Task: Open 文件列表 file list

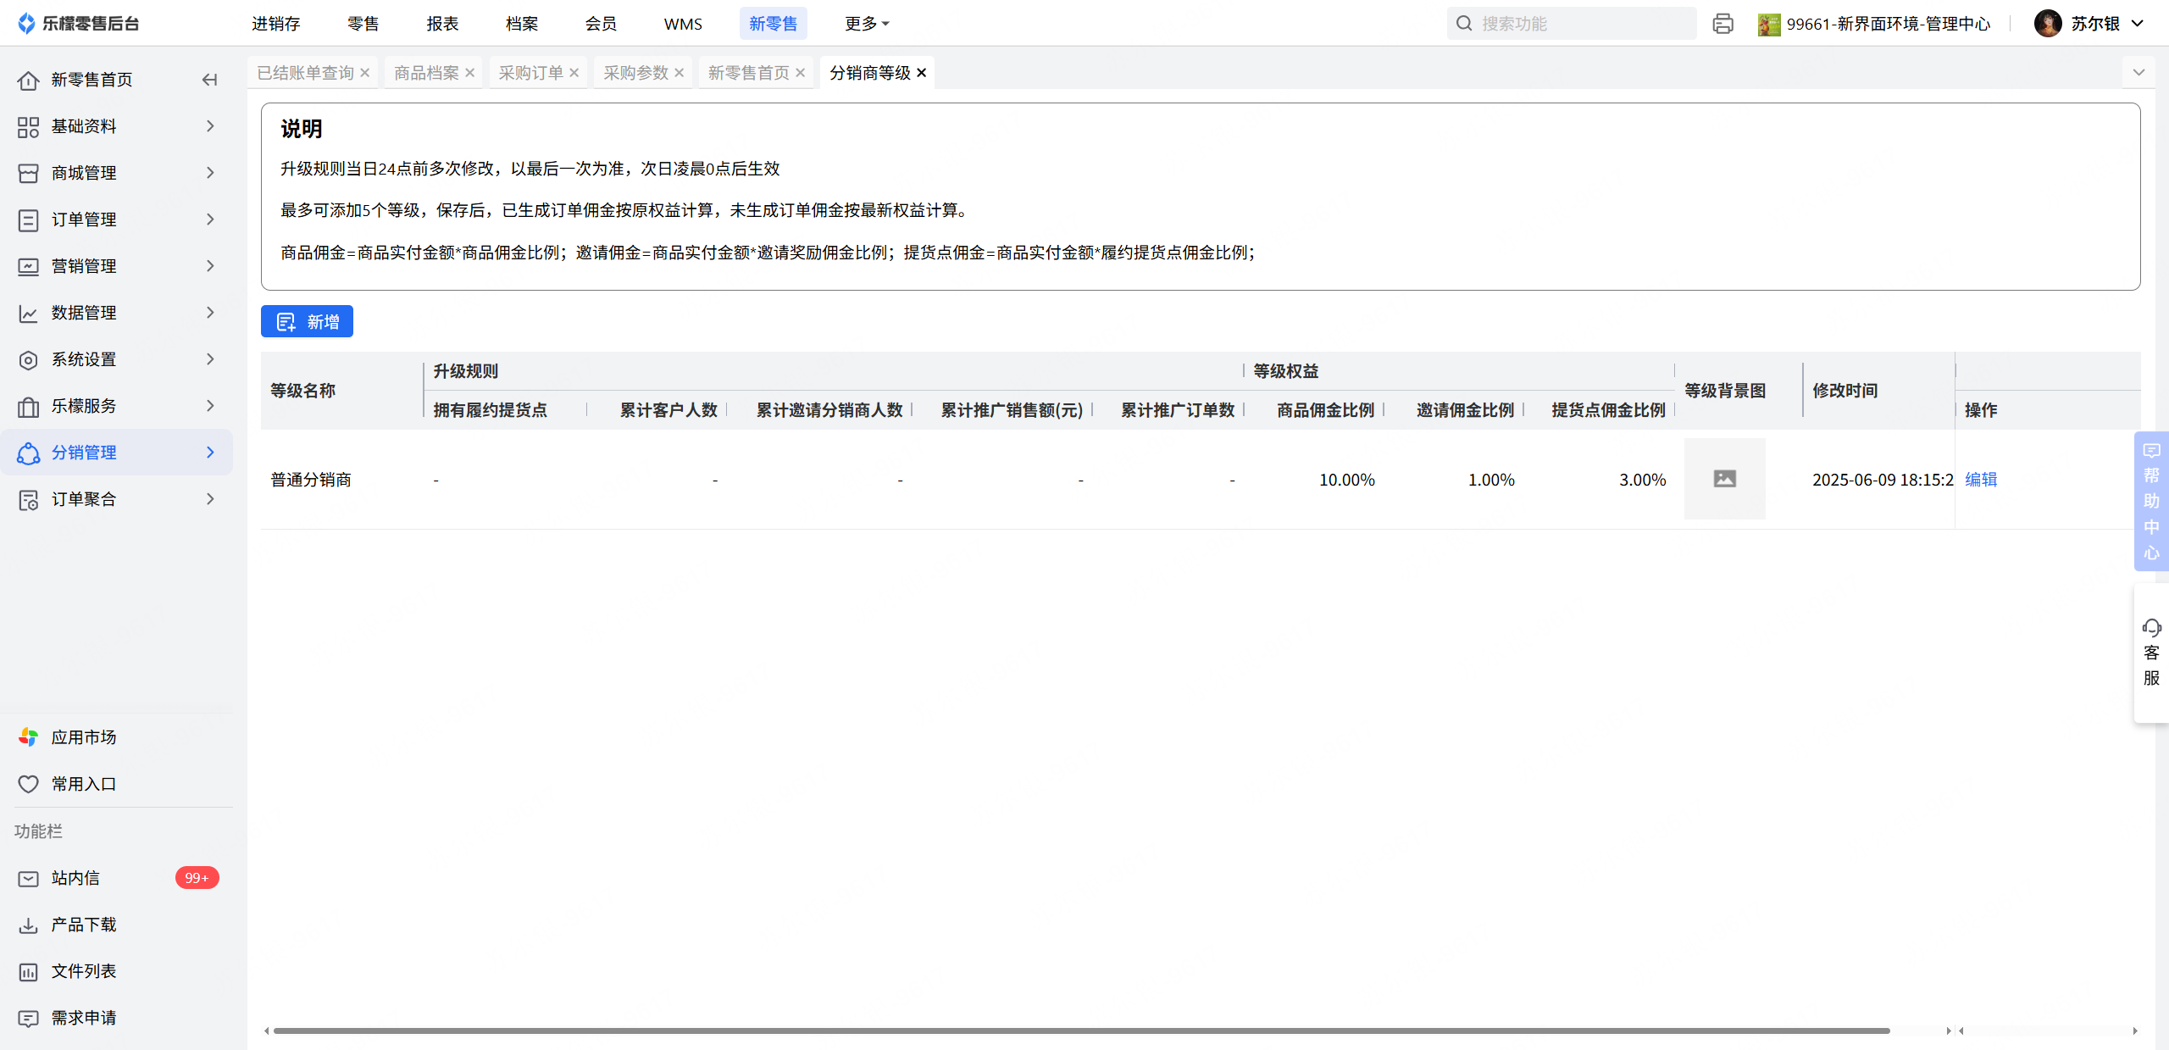Action: point(83,971)
